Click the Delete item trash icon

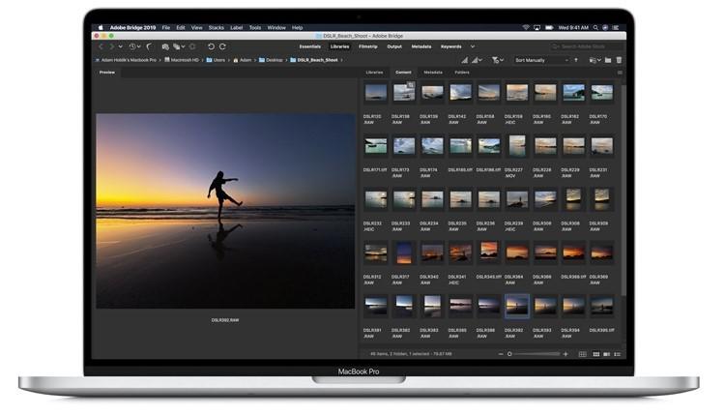(x=618, y=60)
